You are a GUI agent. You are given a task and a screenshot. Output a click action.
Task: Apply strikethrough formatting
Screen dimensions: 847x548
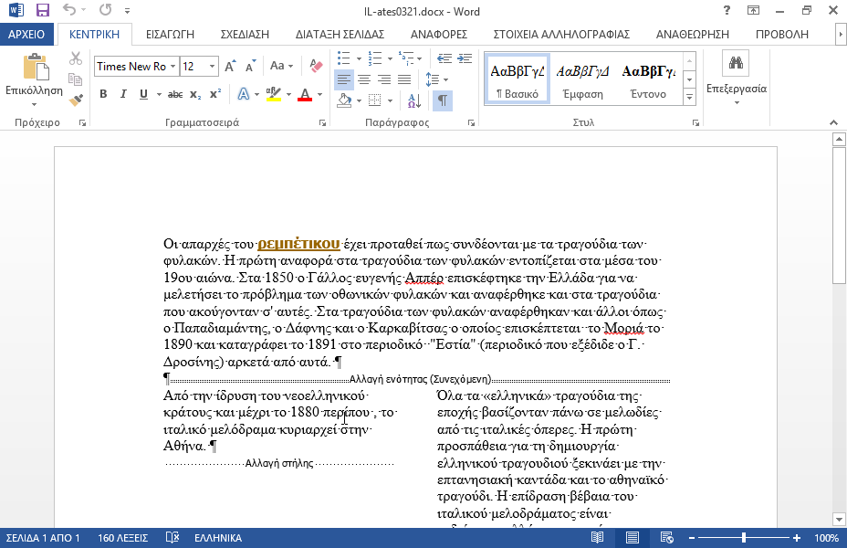(175, 95)
